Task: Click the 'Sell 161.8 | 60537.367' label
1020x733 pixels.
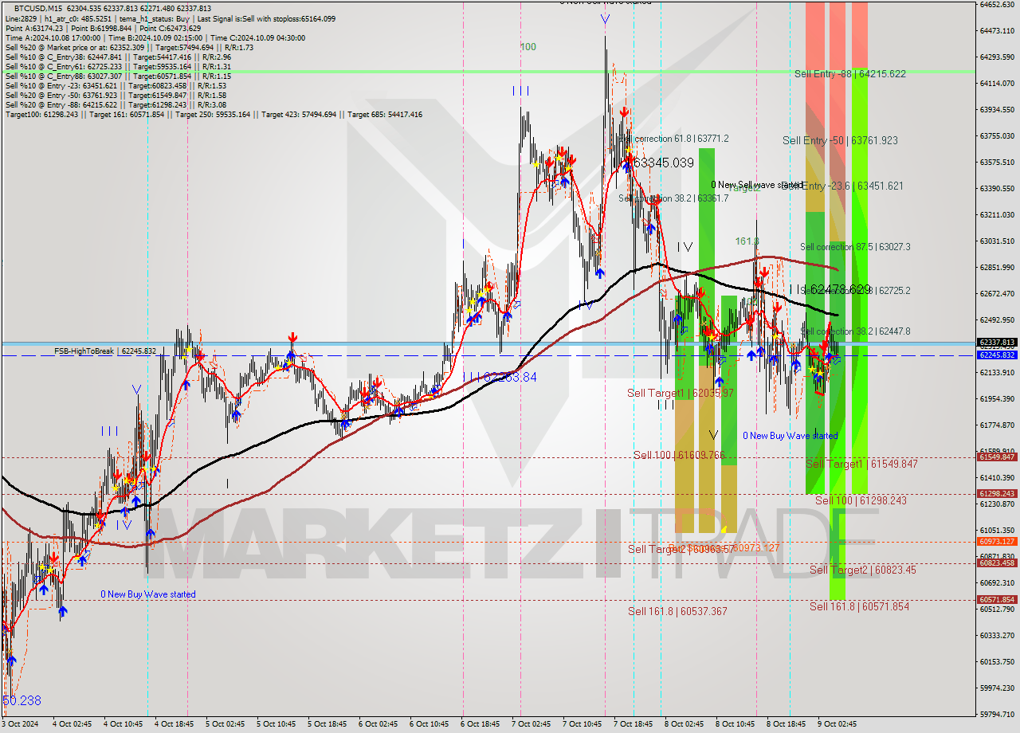Action: click(x=677, y=611)
